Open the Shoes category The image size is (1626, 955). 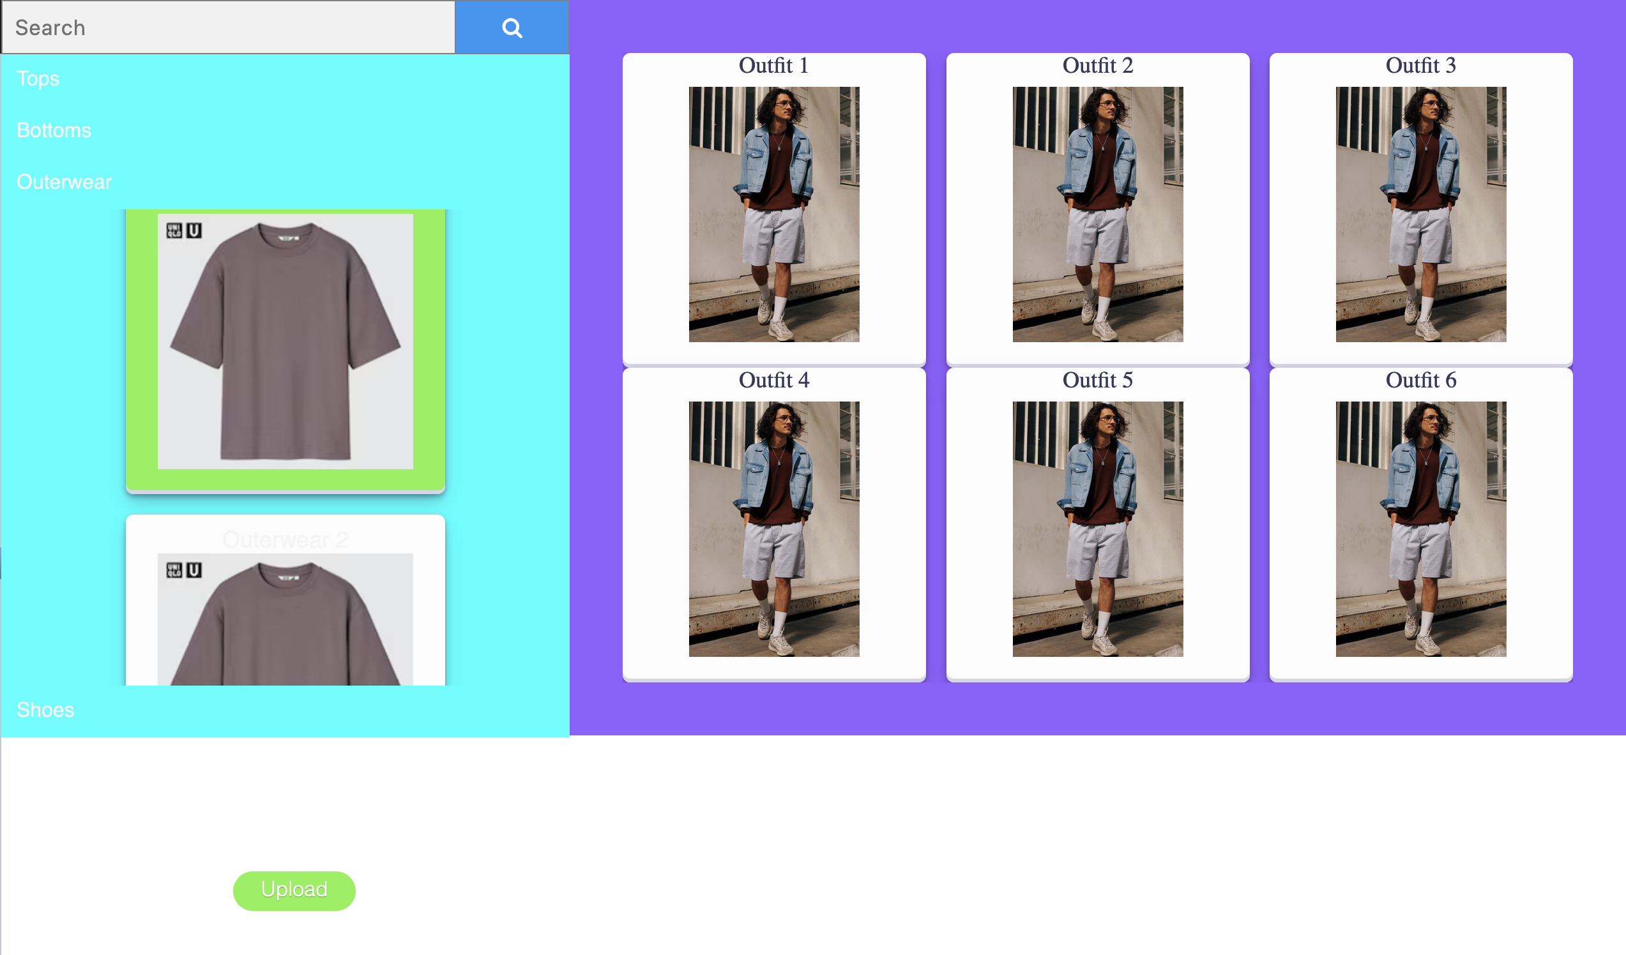click(x=45, y=709)
